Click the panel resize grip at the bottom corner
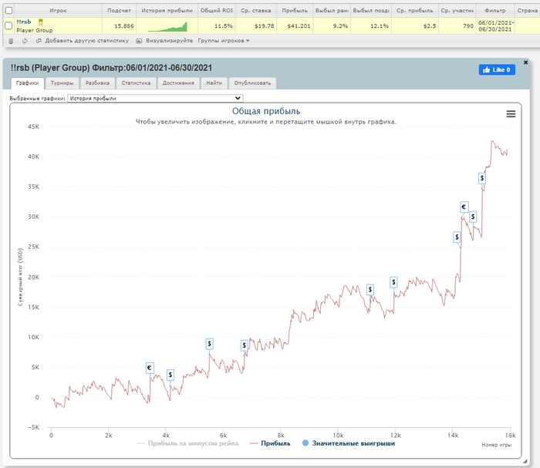 click(525, 462)
